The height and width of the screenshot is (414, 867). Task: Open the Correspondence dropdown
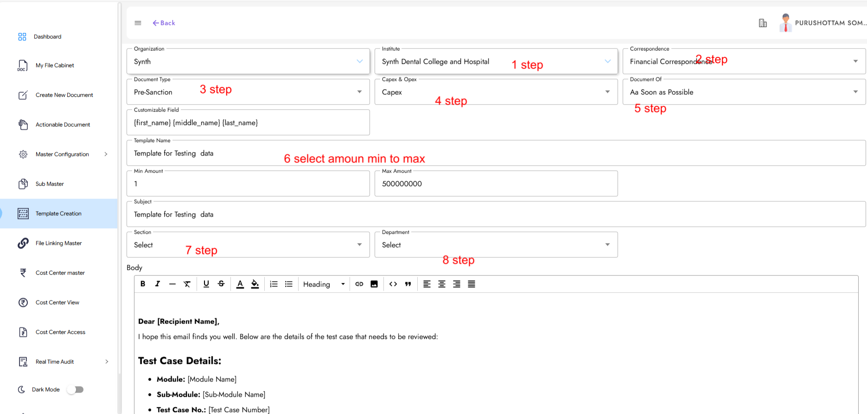tap(744, 61)
